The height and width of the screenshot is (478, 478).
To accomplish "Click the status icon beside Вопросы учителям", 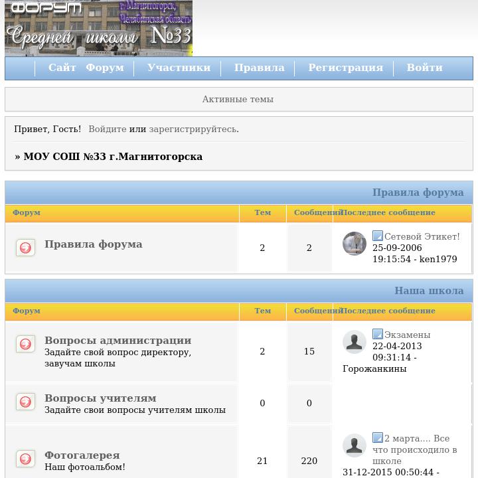I will coord(26,402).
